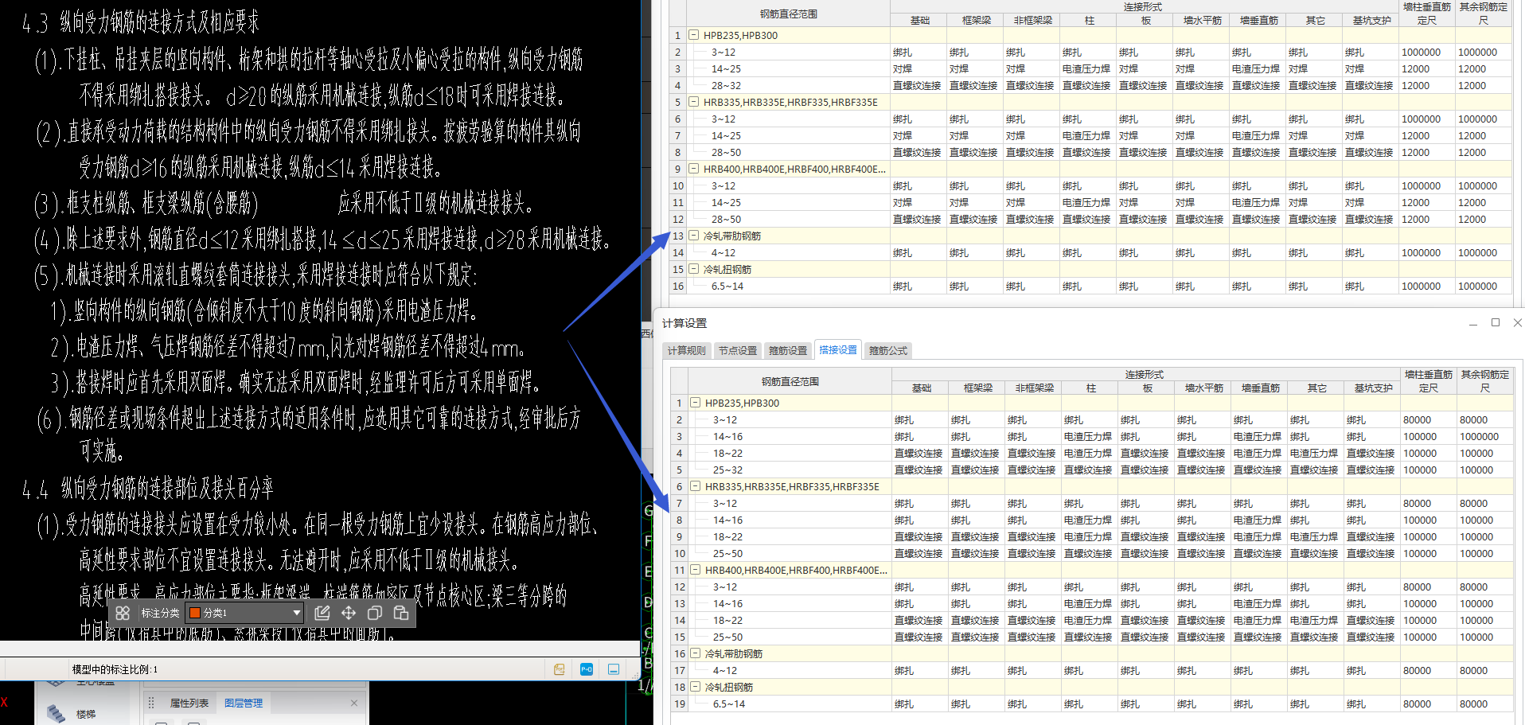Click 1000000 墙柱垂直筋 value in upper row 2
This screenshot has height=725, width=1525.
coord(1421,52)
